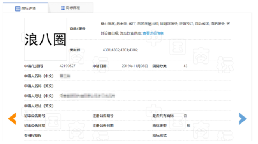Click the 商标形式 label

[159, 136]
